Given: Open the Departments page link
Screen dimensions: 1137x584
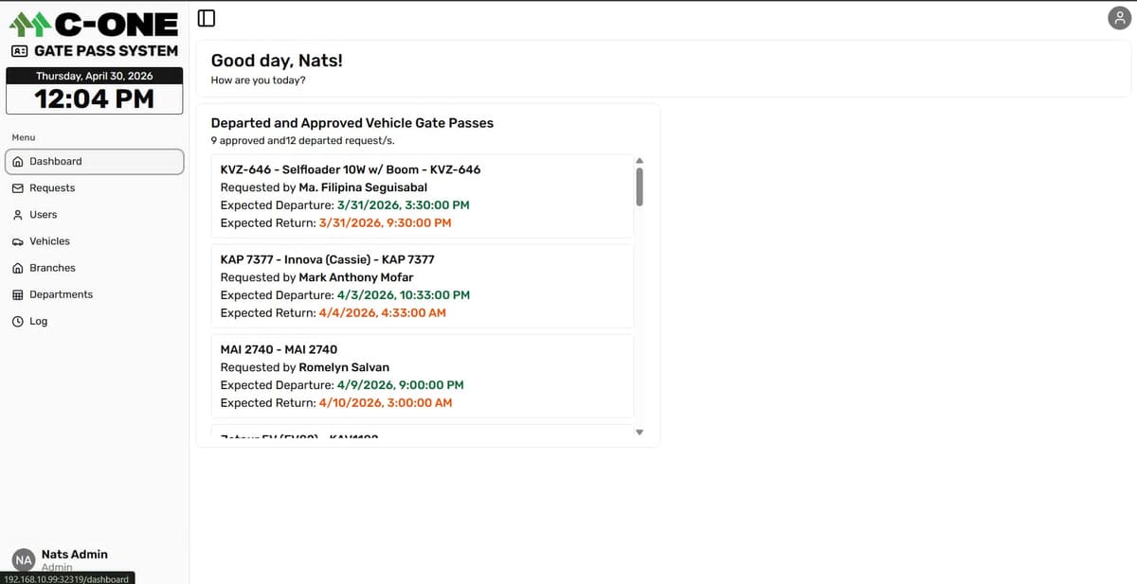Looking at the screenshot, I should (94, 294).
